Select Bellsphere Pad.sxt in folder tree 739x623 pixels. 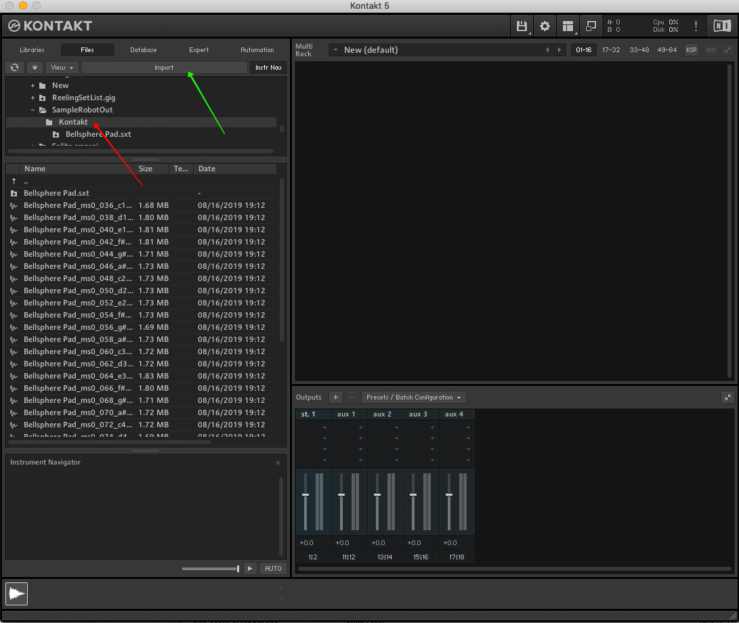[98, 134]
